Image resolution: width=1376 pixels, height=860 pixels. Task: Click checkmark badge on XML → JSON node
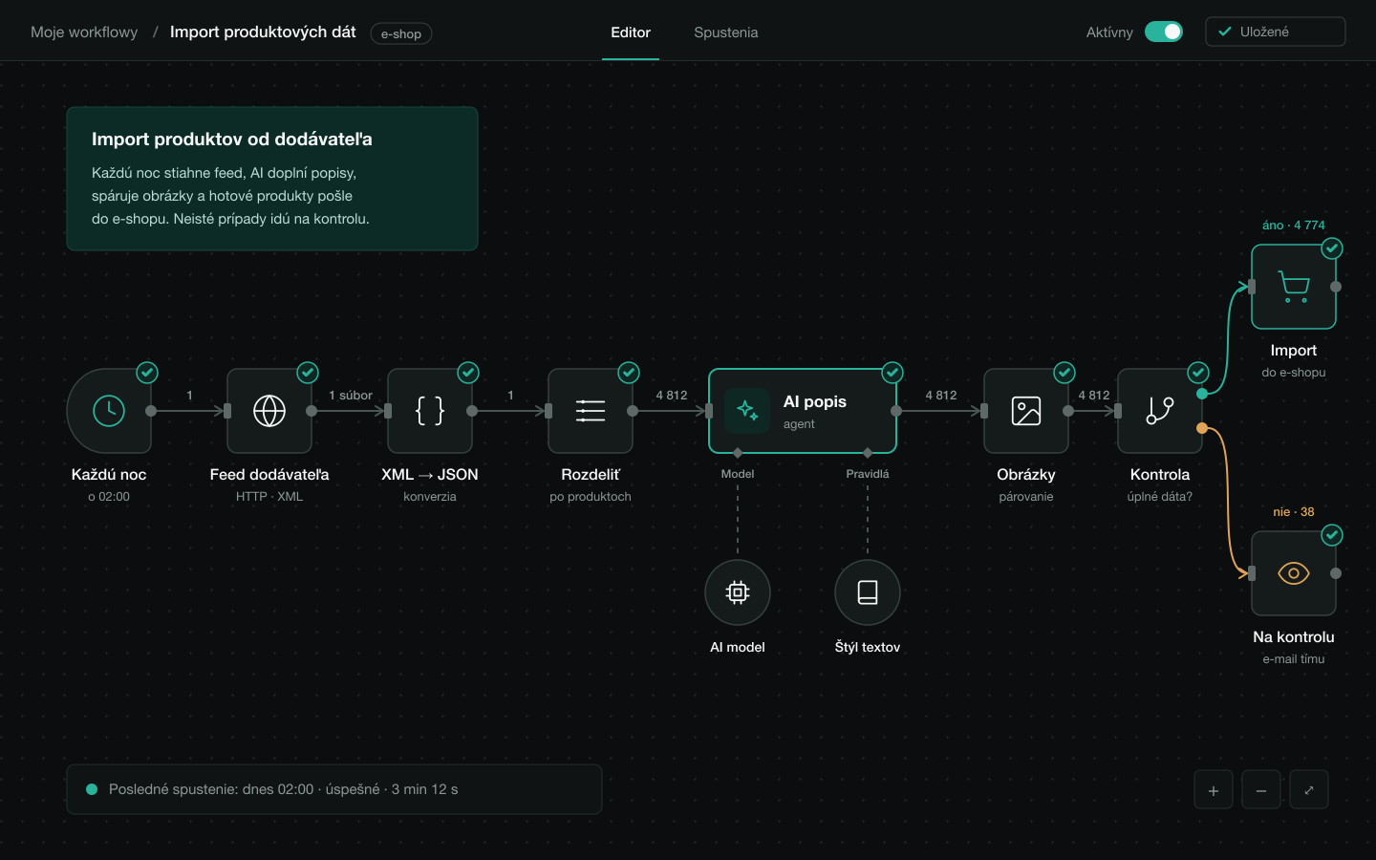468,373
